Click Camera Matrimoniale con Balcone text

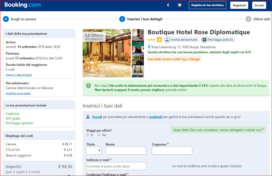[29, 88]
